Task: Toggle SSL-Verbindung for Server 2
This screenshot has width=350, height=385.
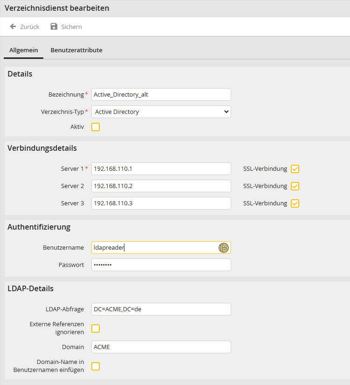Action: pyautogui.click(x=295, y=186)
